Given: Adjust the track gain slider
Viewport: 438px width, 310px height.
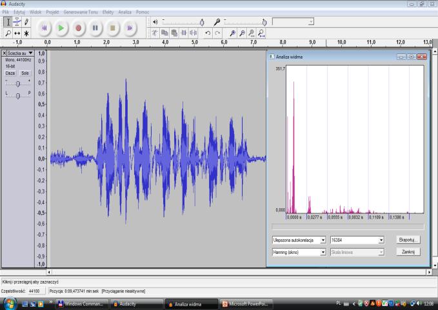Looking at the screenshot, I should pyautogui.click(x=18, y=83).
